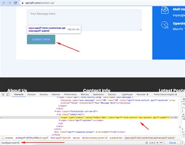
Task: Click the Mail Us envelope icon
Action: pos(165,10)
